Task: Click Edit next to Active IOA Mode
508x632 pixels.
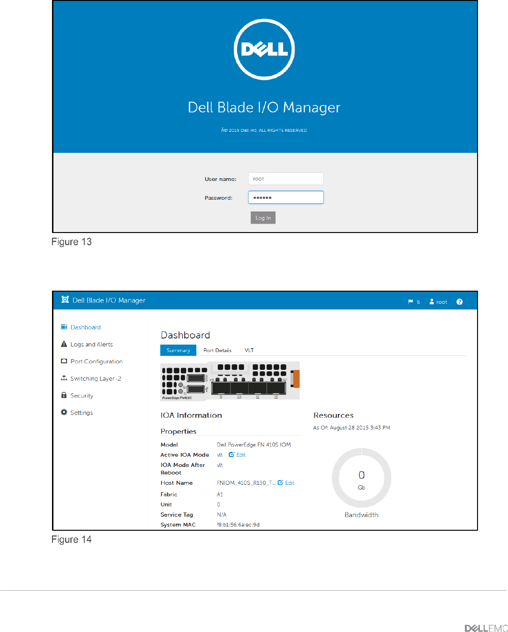Action: tap(241, 455)
